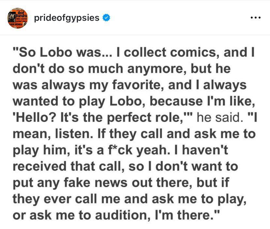Select the words "mean, listen."

[x=53, y=134]
